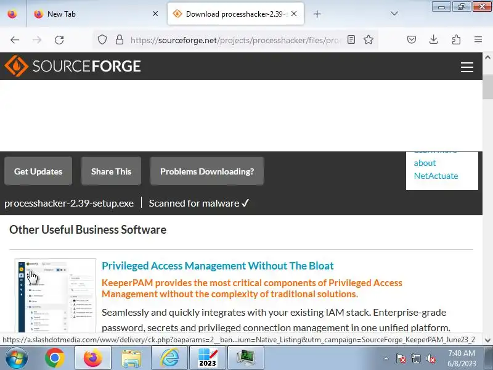Open the Firefox Downloads panel
Viewport: 493px width, 370px height.
(434, 39)
